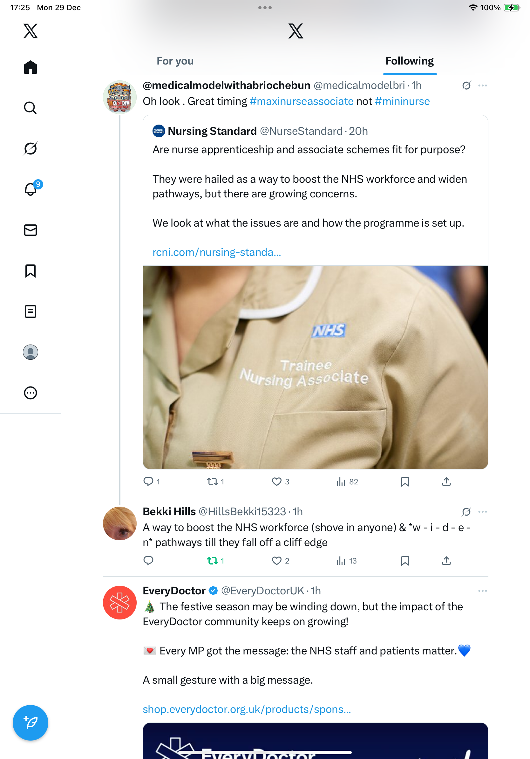Open the Grok icon in sidebar

[31, 148]
